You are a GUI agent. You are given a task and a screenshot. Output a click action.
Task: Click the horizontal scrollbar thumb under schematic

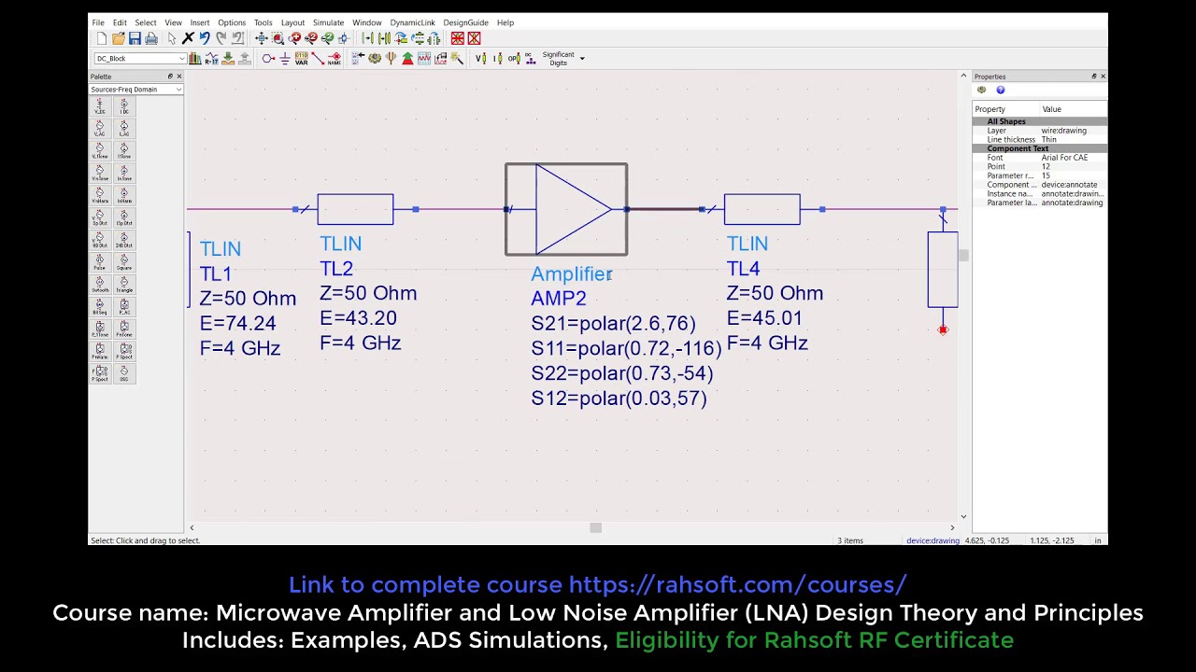pyautogui.click(x=595, y=528)
